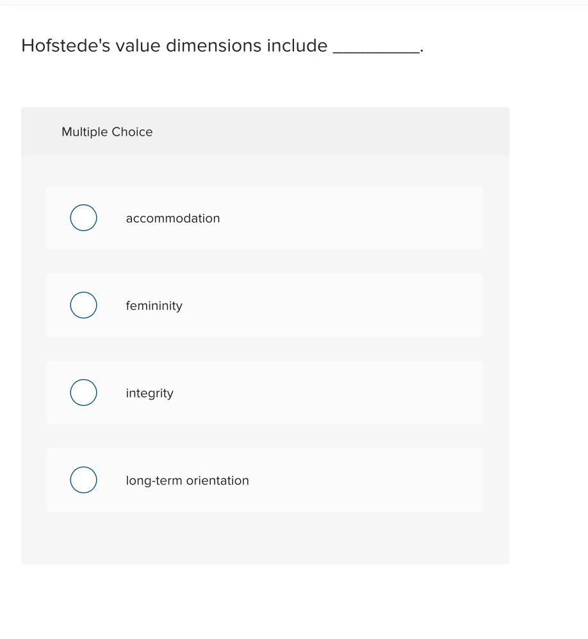Click the long-term orientation answer row
This screenshot has height=639, width=588.
264,480
